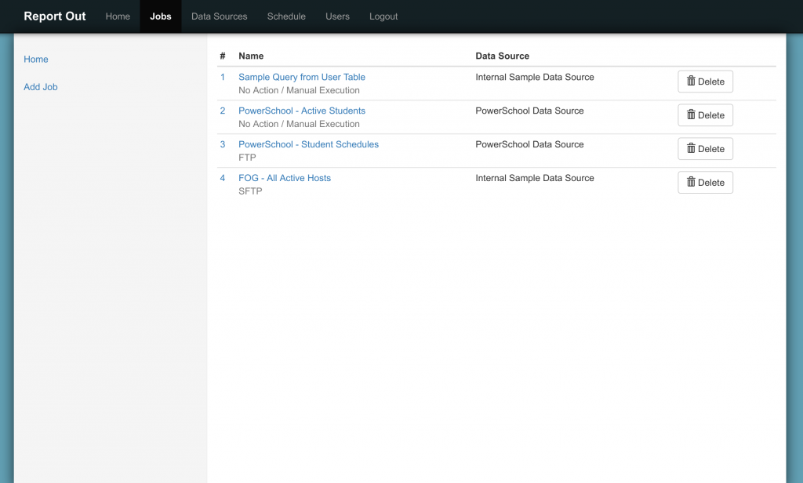
Task: Select Home in the left sidebar
Action: (35, 59)
